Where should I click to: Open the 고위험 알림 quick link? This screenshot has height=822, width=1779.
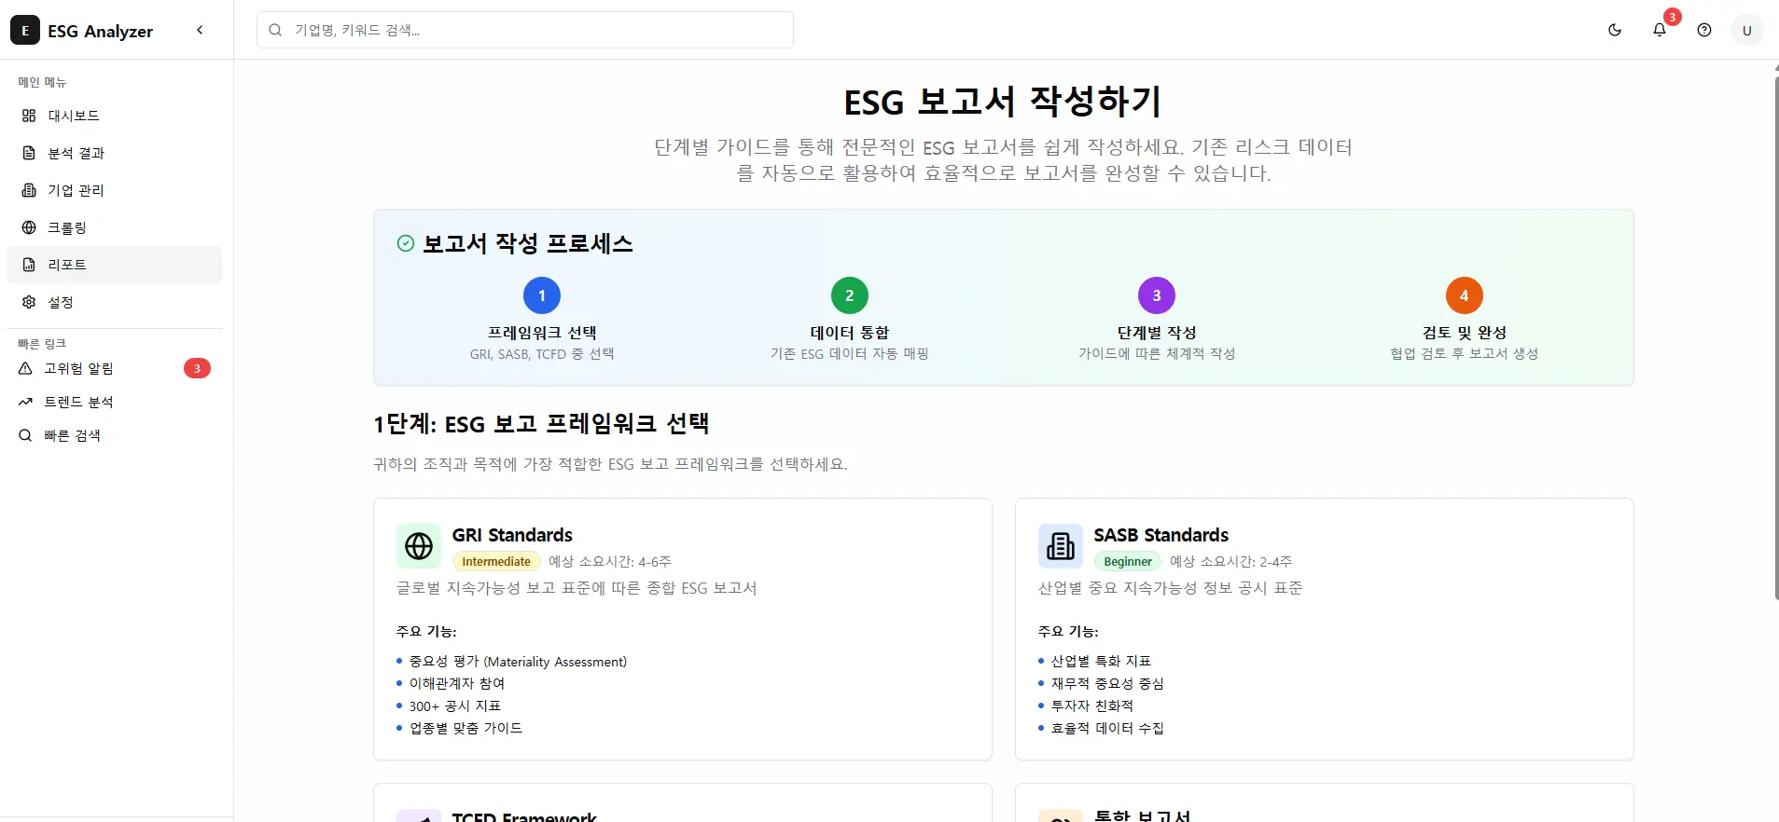(x=115, y=368)
